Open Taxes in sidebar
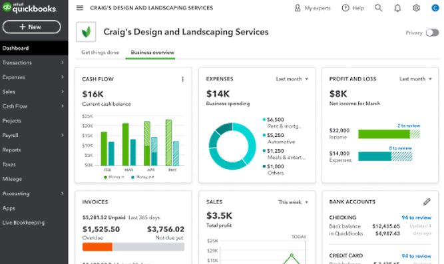This screenshot has width=444, height=264. (34, 164)
